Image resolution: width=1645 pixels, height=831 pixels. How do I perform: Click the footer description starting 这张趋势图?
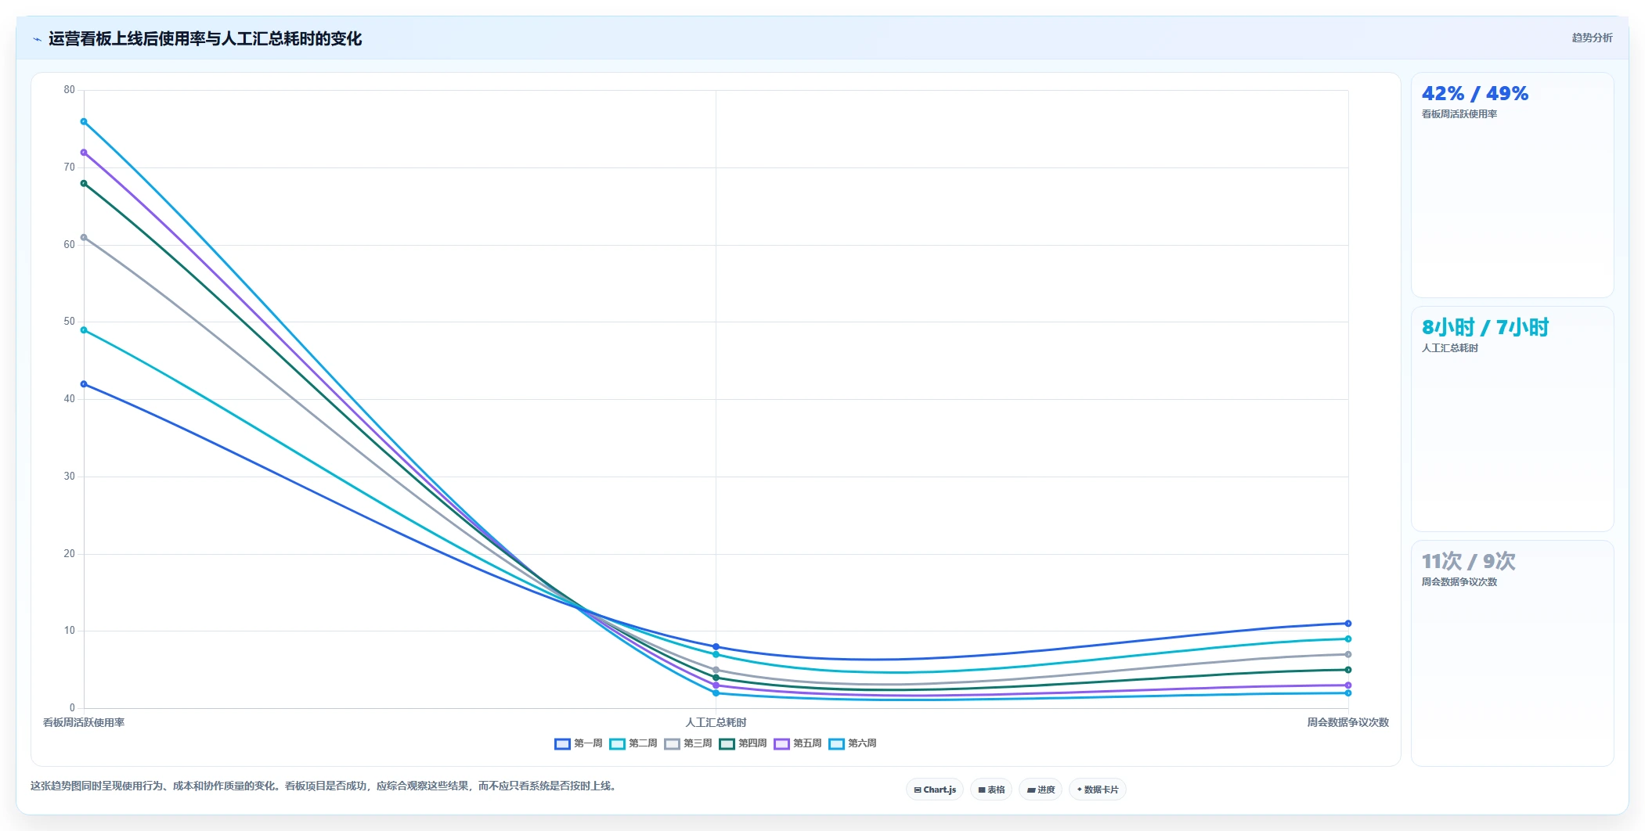(x=325, y=786)
